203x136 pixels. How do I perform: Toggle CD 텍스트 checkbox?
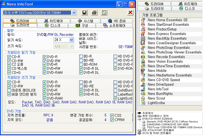point(9,69)
